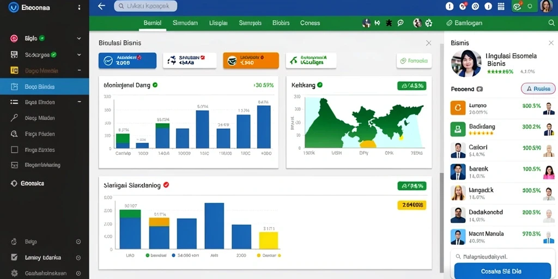Collapse the Bogo Mandin sidebar section
Screen dimensions: 558x279
79,70
